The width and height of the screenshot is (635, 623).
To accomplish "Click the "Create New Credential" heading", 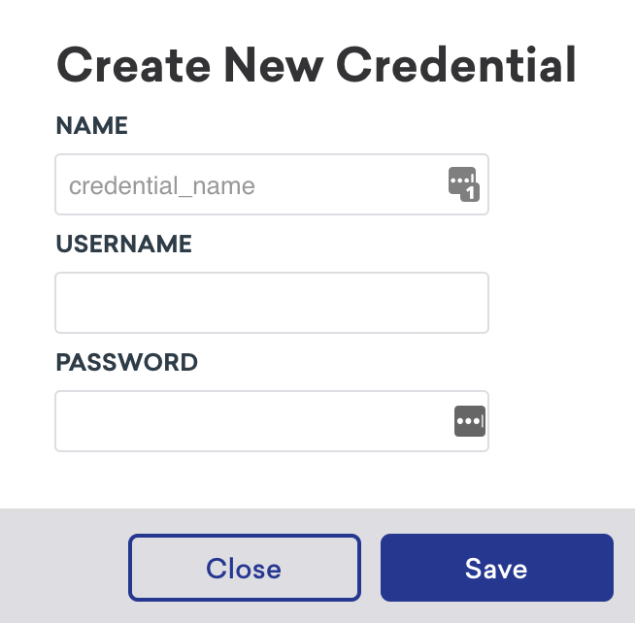I will point(317,65).
